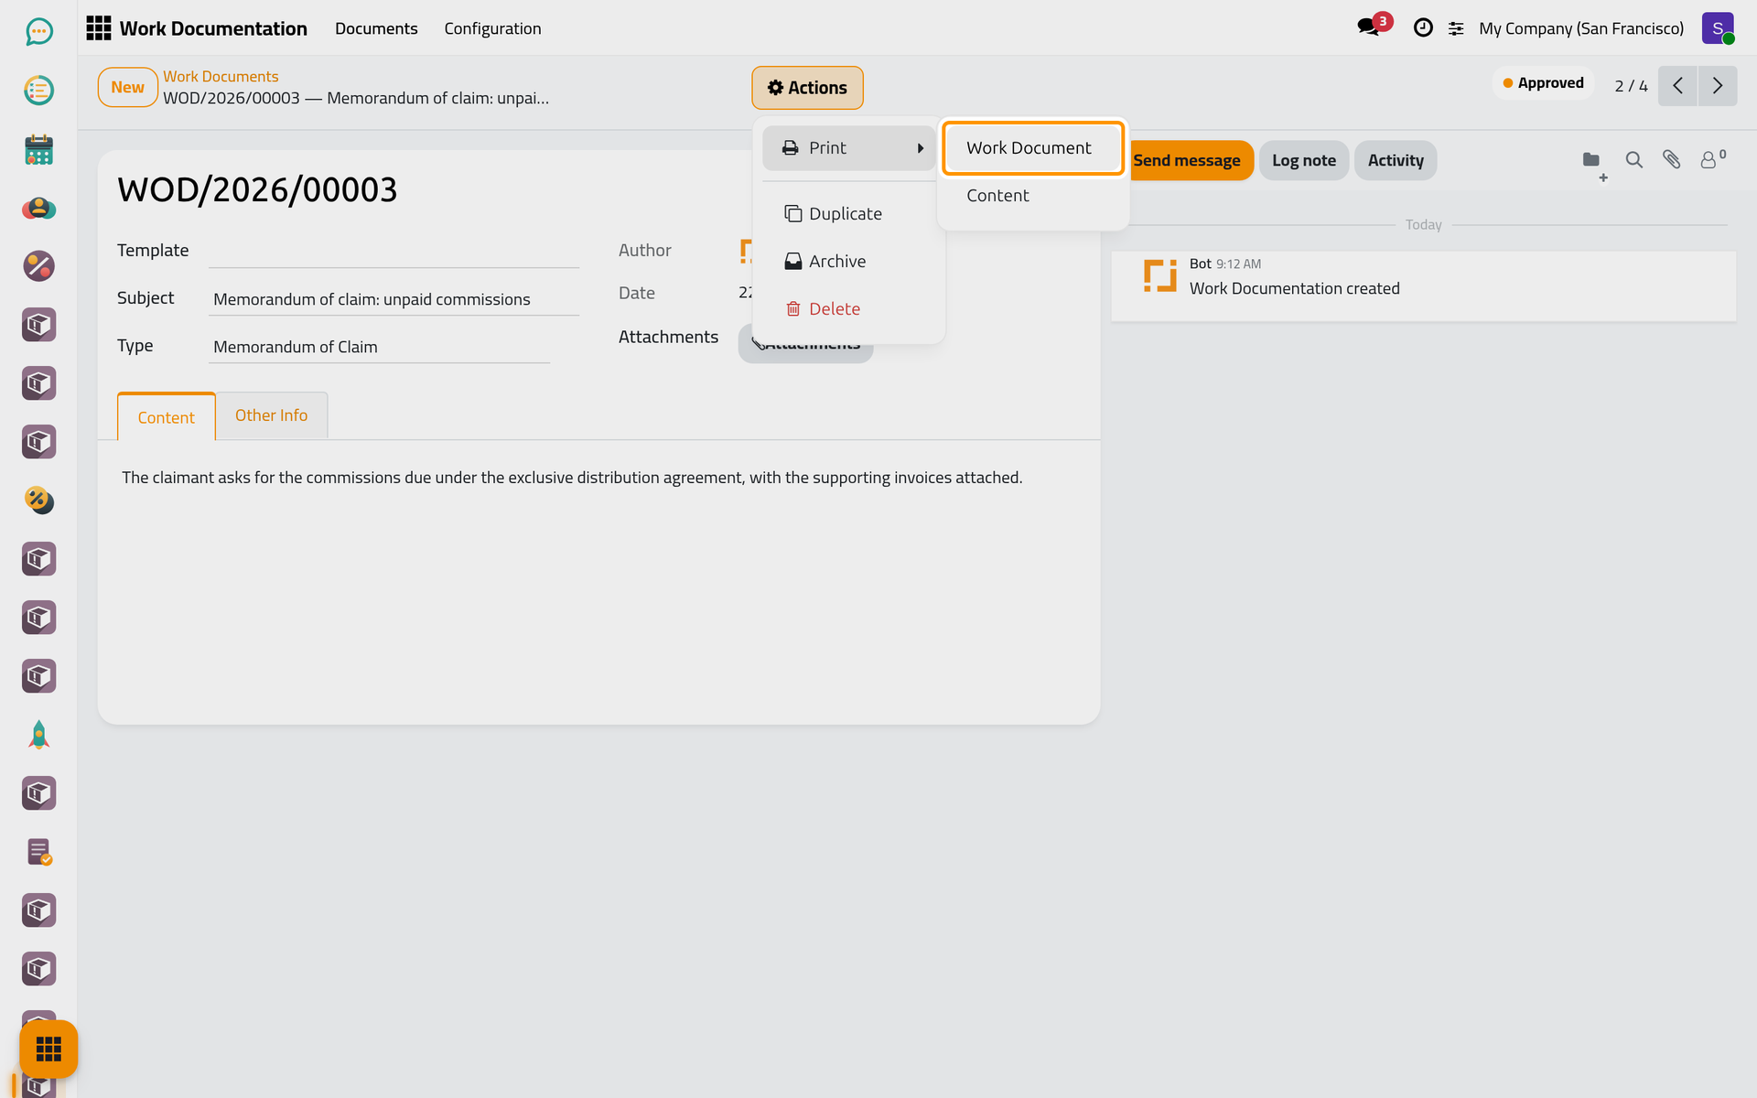Choose Duplicate from Actions menu
The height and width of the screenshot is (1098, 1757).
(849, 214)
